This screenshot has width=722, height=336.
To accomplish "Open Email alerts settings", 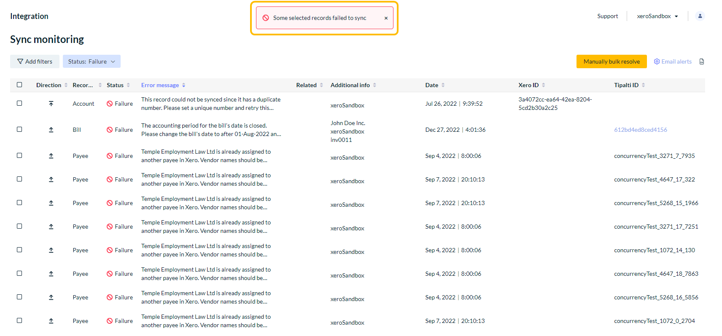I will [x=673, y=61].
